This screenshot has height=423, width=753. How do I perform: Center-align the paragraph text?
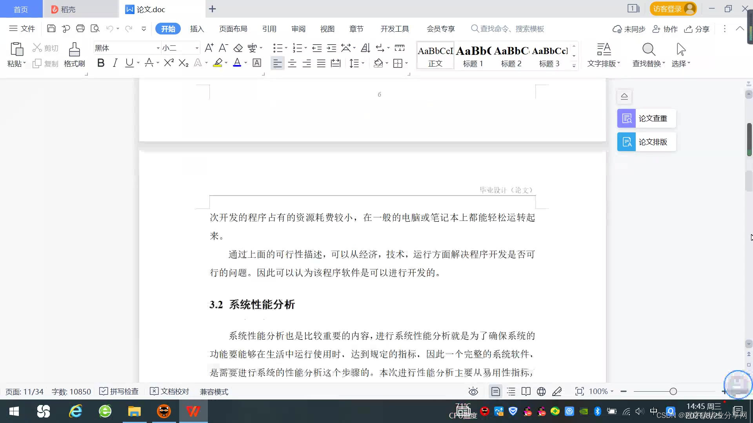click(x=292, y=63)
